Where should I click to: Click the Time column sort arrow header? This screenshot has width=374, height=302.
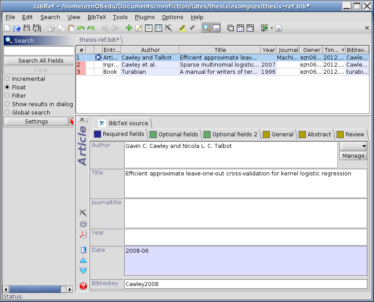342,50
